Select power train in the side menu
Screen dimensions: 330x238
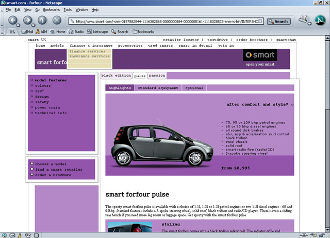coord(47,107)
